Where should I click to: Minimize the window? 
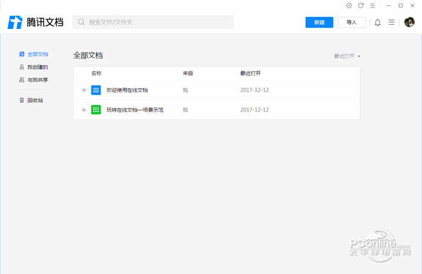389,5
